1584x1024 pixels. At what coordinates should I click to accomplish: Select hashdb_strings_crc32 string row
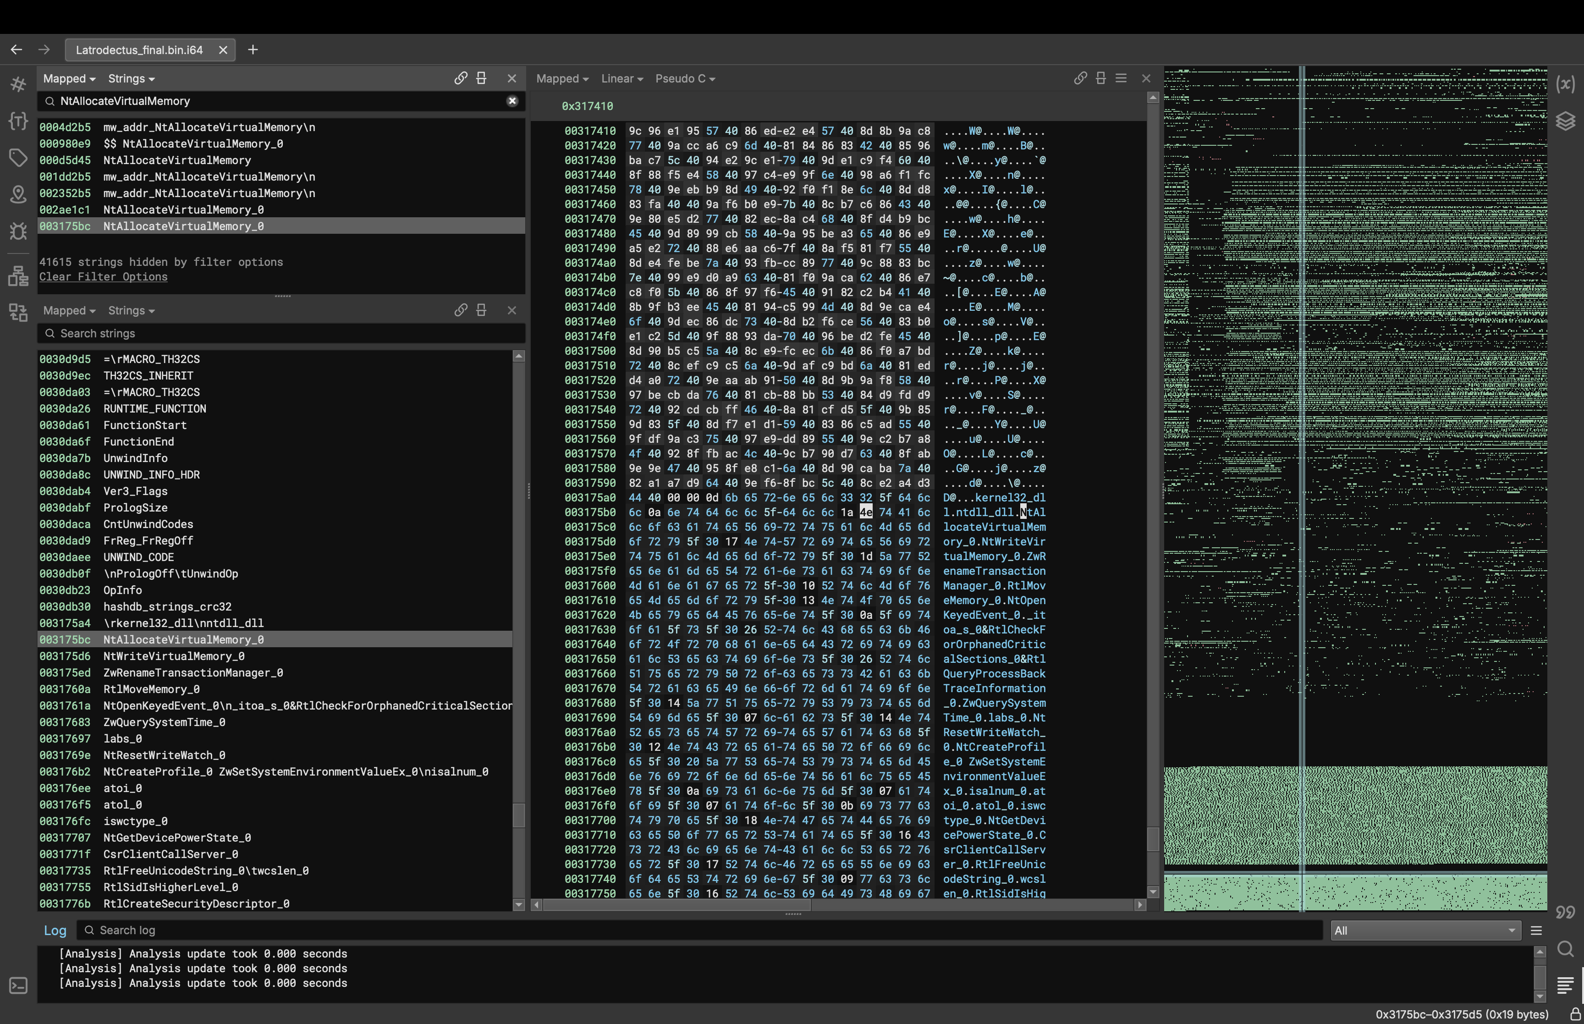click(275, 606)
